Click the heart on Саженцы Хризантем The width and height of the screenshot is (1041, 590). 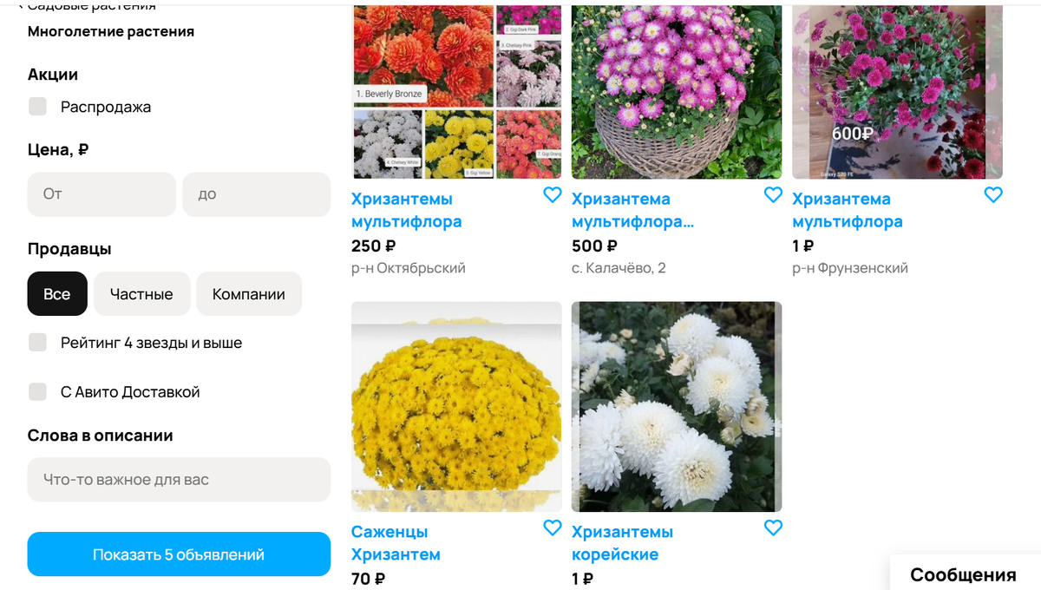coord(553,528)
